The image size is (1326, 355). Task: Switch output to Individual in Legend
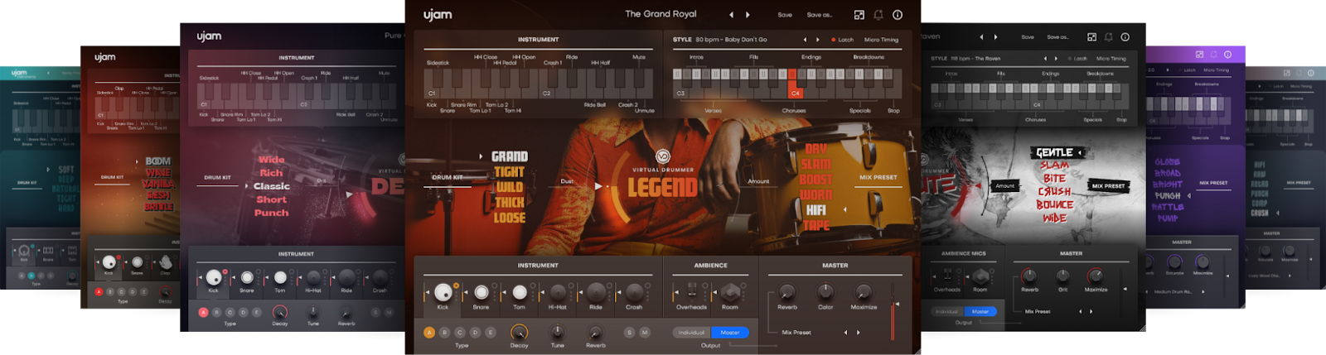coord(691,333)
